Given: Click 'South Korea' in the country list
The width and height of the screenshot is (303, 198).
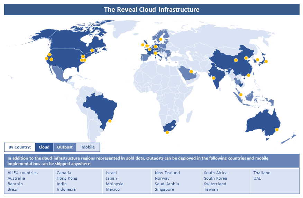Looking at the screenshot, I should 215,178.
